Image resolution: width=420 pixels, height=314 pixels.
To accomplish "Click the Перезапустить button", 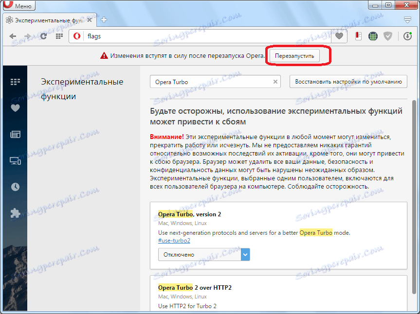I will pyautogui.click(x=294, y=56).
